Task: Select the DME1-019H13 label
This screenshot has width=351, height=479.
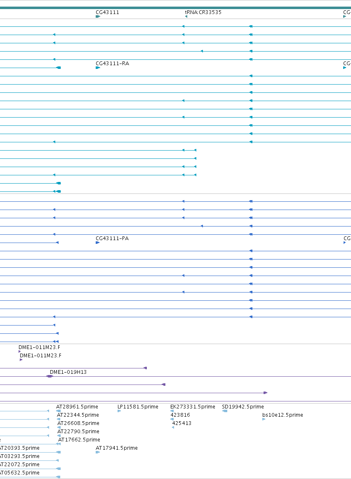Action: [x=68, y=372]
